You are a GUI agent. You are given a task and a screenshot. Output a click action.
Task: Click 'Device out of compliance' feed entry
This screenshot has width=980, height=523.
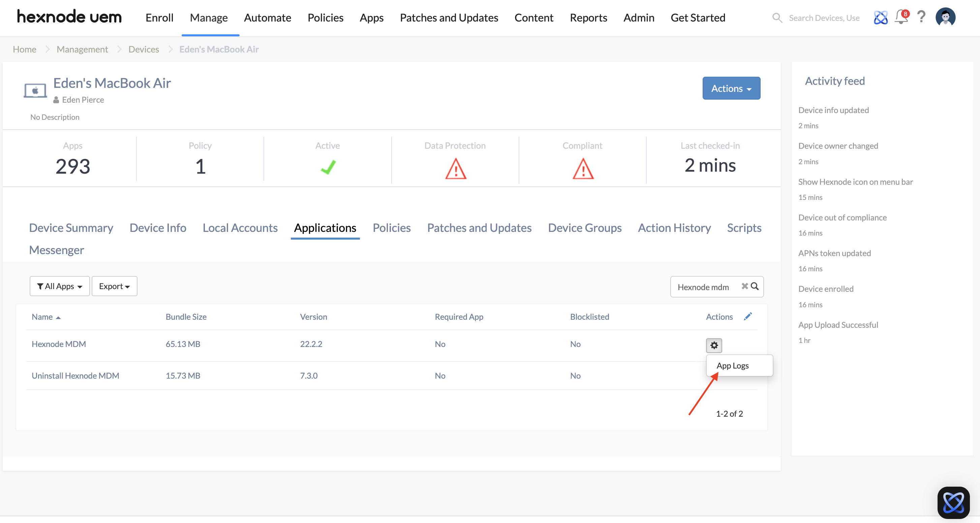click(x=842, y=218)
